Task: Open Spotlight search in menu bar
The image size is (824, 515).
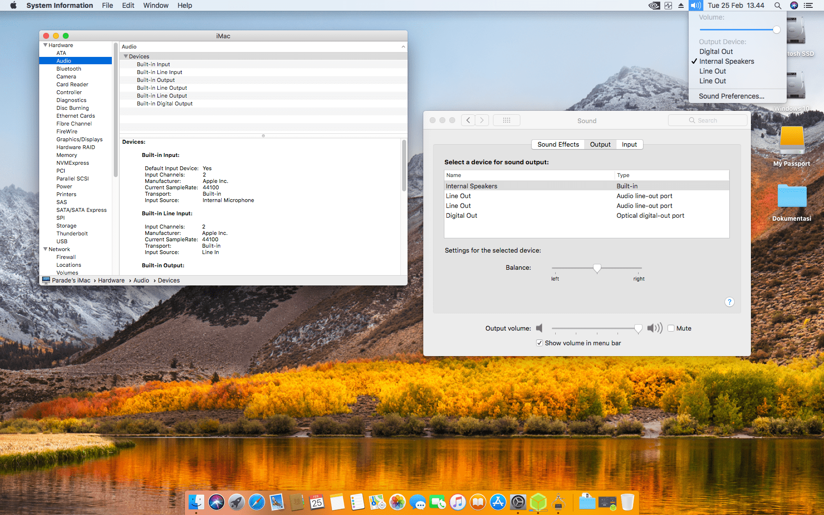Action: click(x=778, y=5)
